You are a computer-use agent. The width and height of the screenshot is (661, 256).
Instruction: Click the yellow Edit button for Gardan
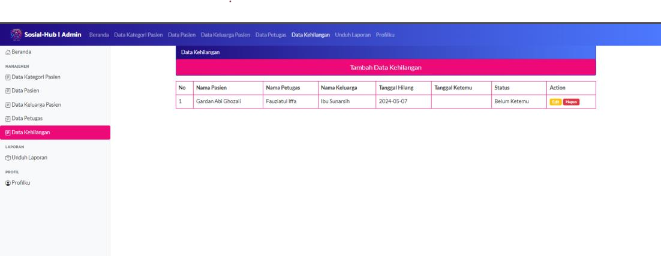555,102
